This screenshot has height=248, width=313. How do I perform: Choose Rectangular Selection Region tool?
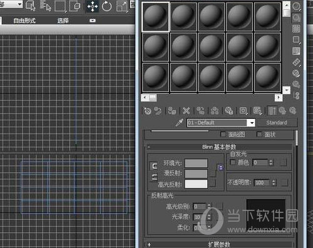coord(60,6)
